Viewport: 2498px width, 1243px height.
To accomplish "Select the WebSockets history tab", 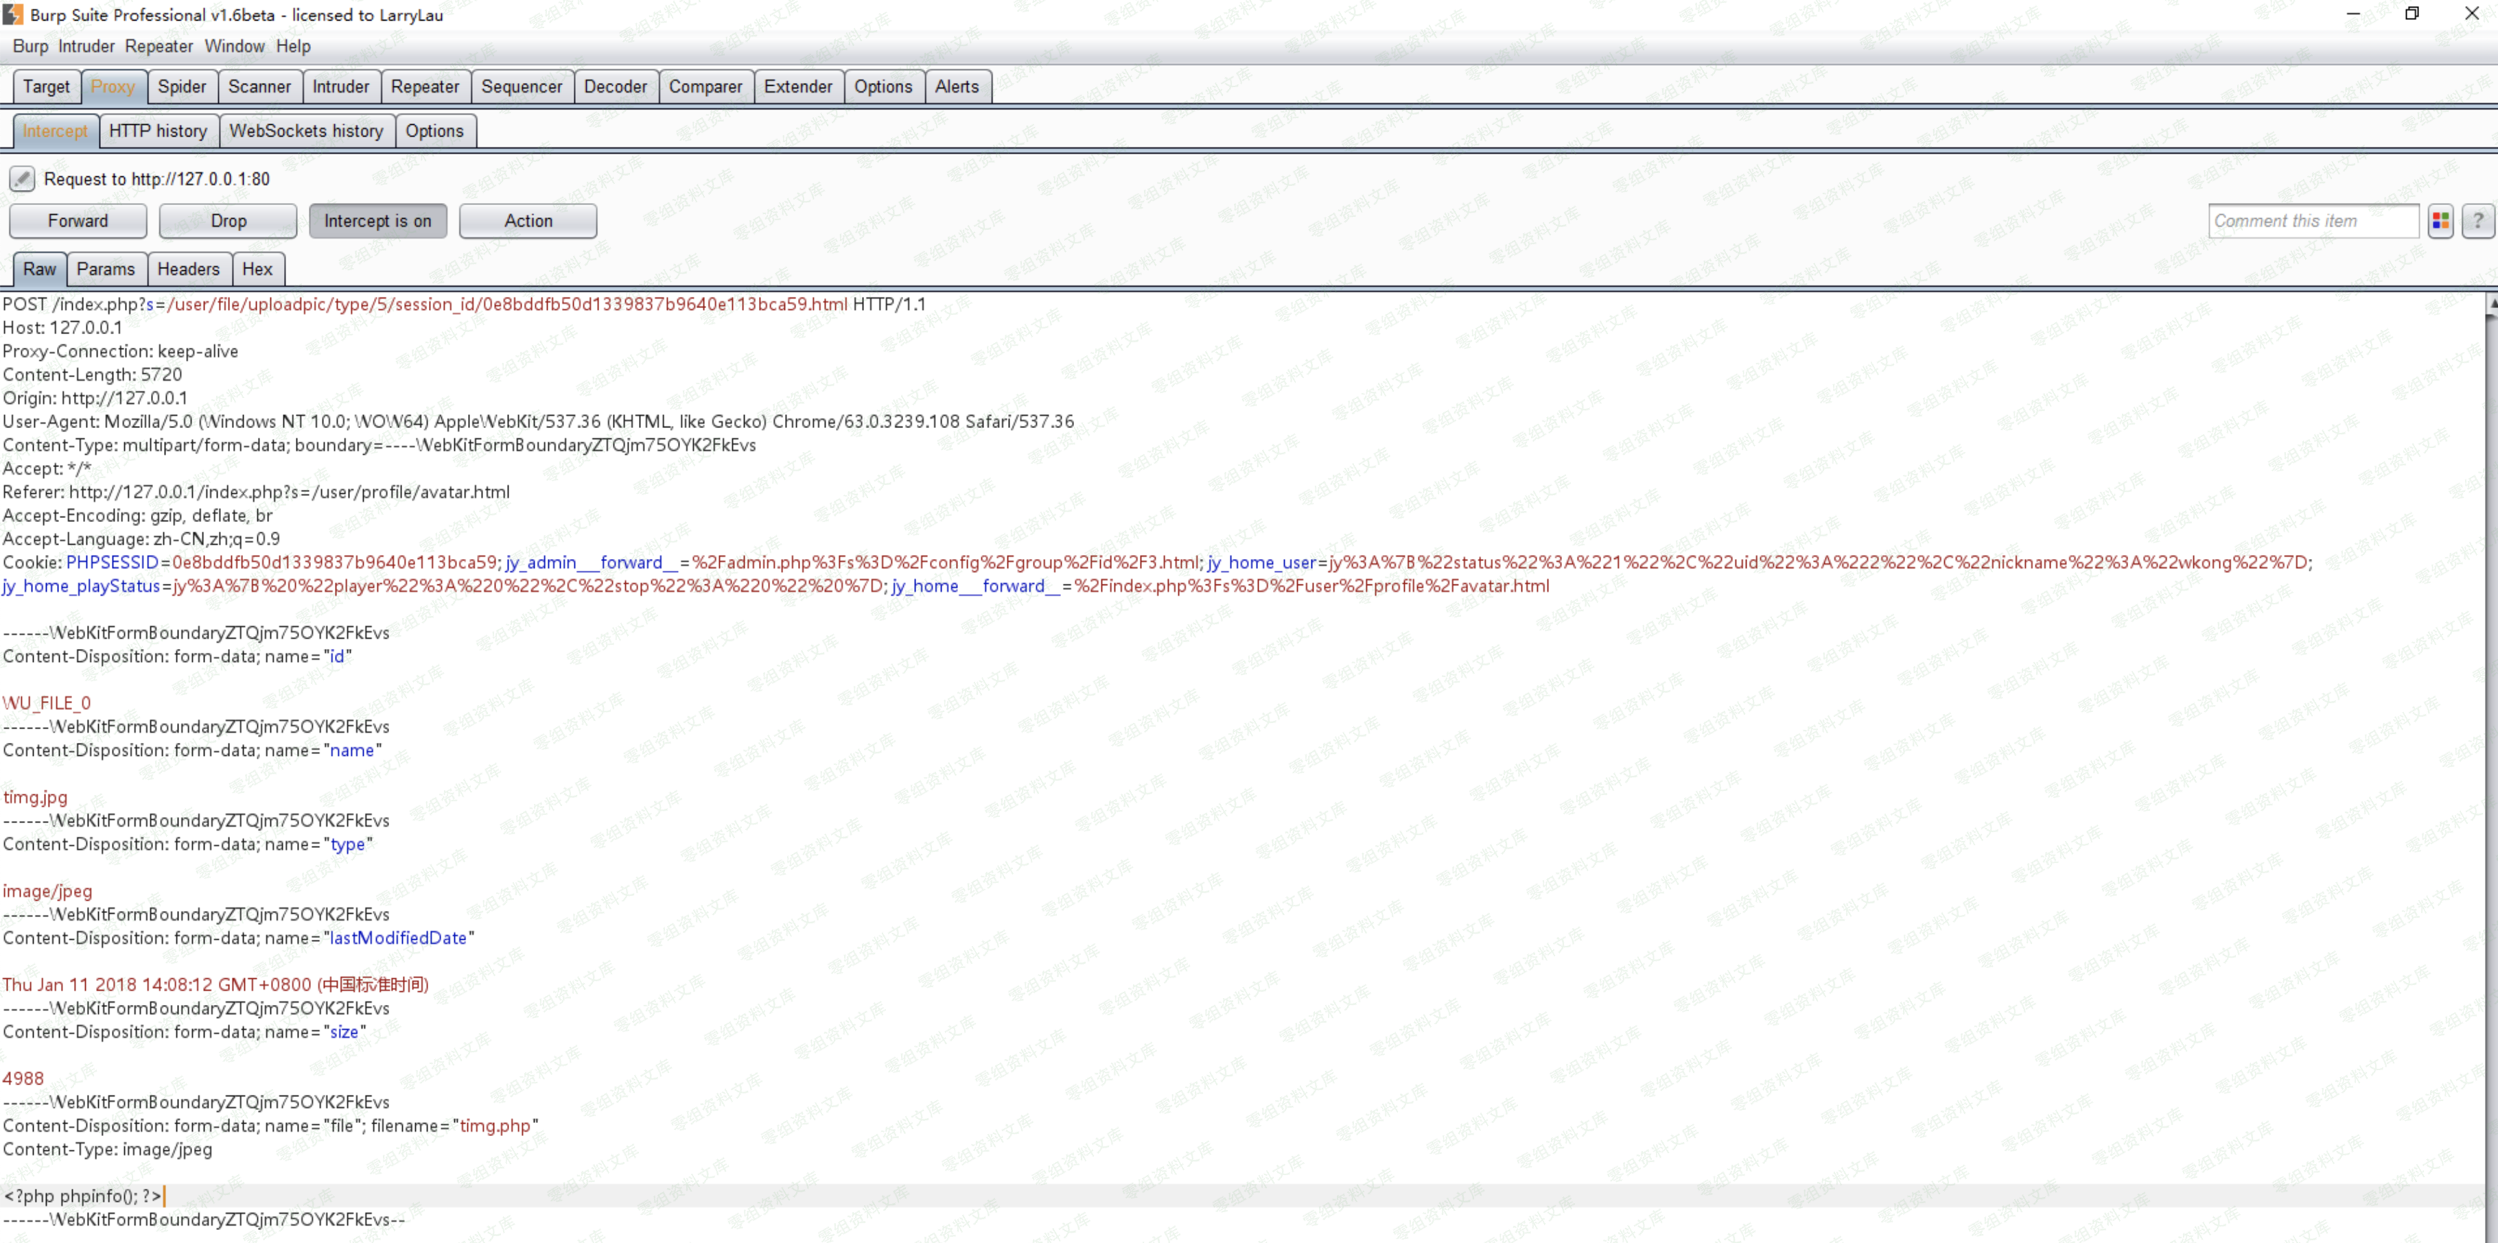I will point(305,131).
